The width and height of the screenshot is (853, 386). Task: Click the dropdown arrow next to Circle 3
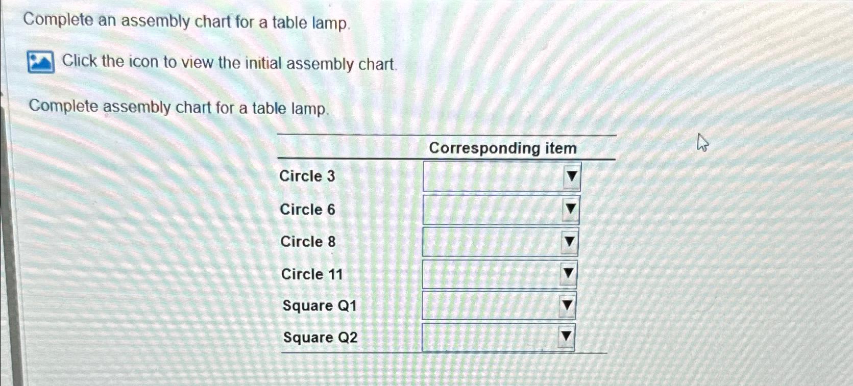(x=570, y=175)
